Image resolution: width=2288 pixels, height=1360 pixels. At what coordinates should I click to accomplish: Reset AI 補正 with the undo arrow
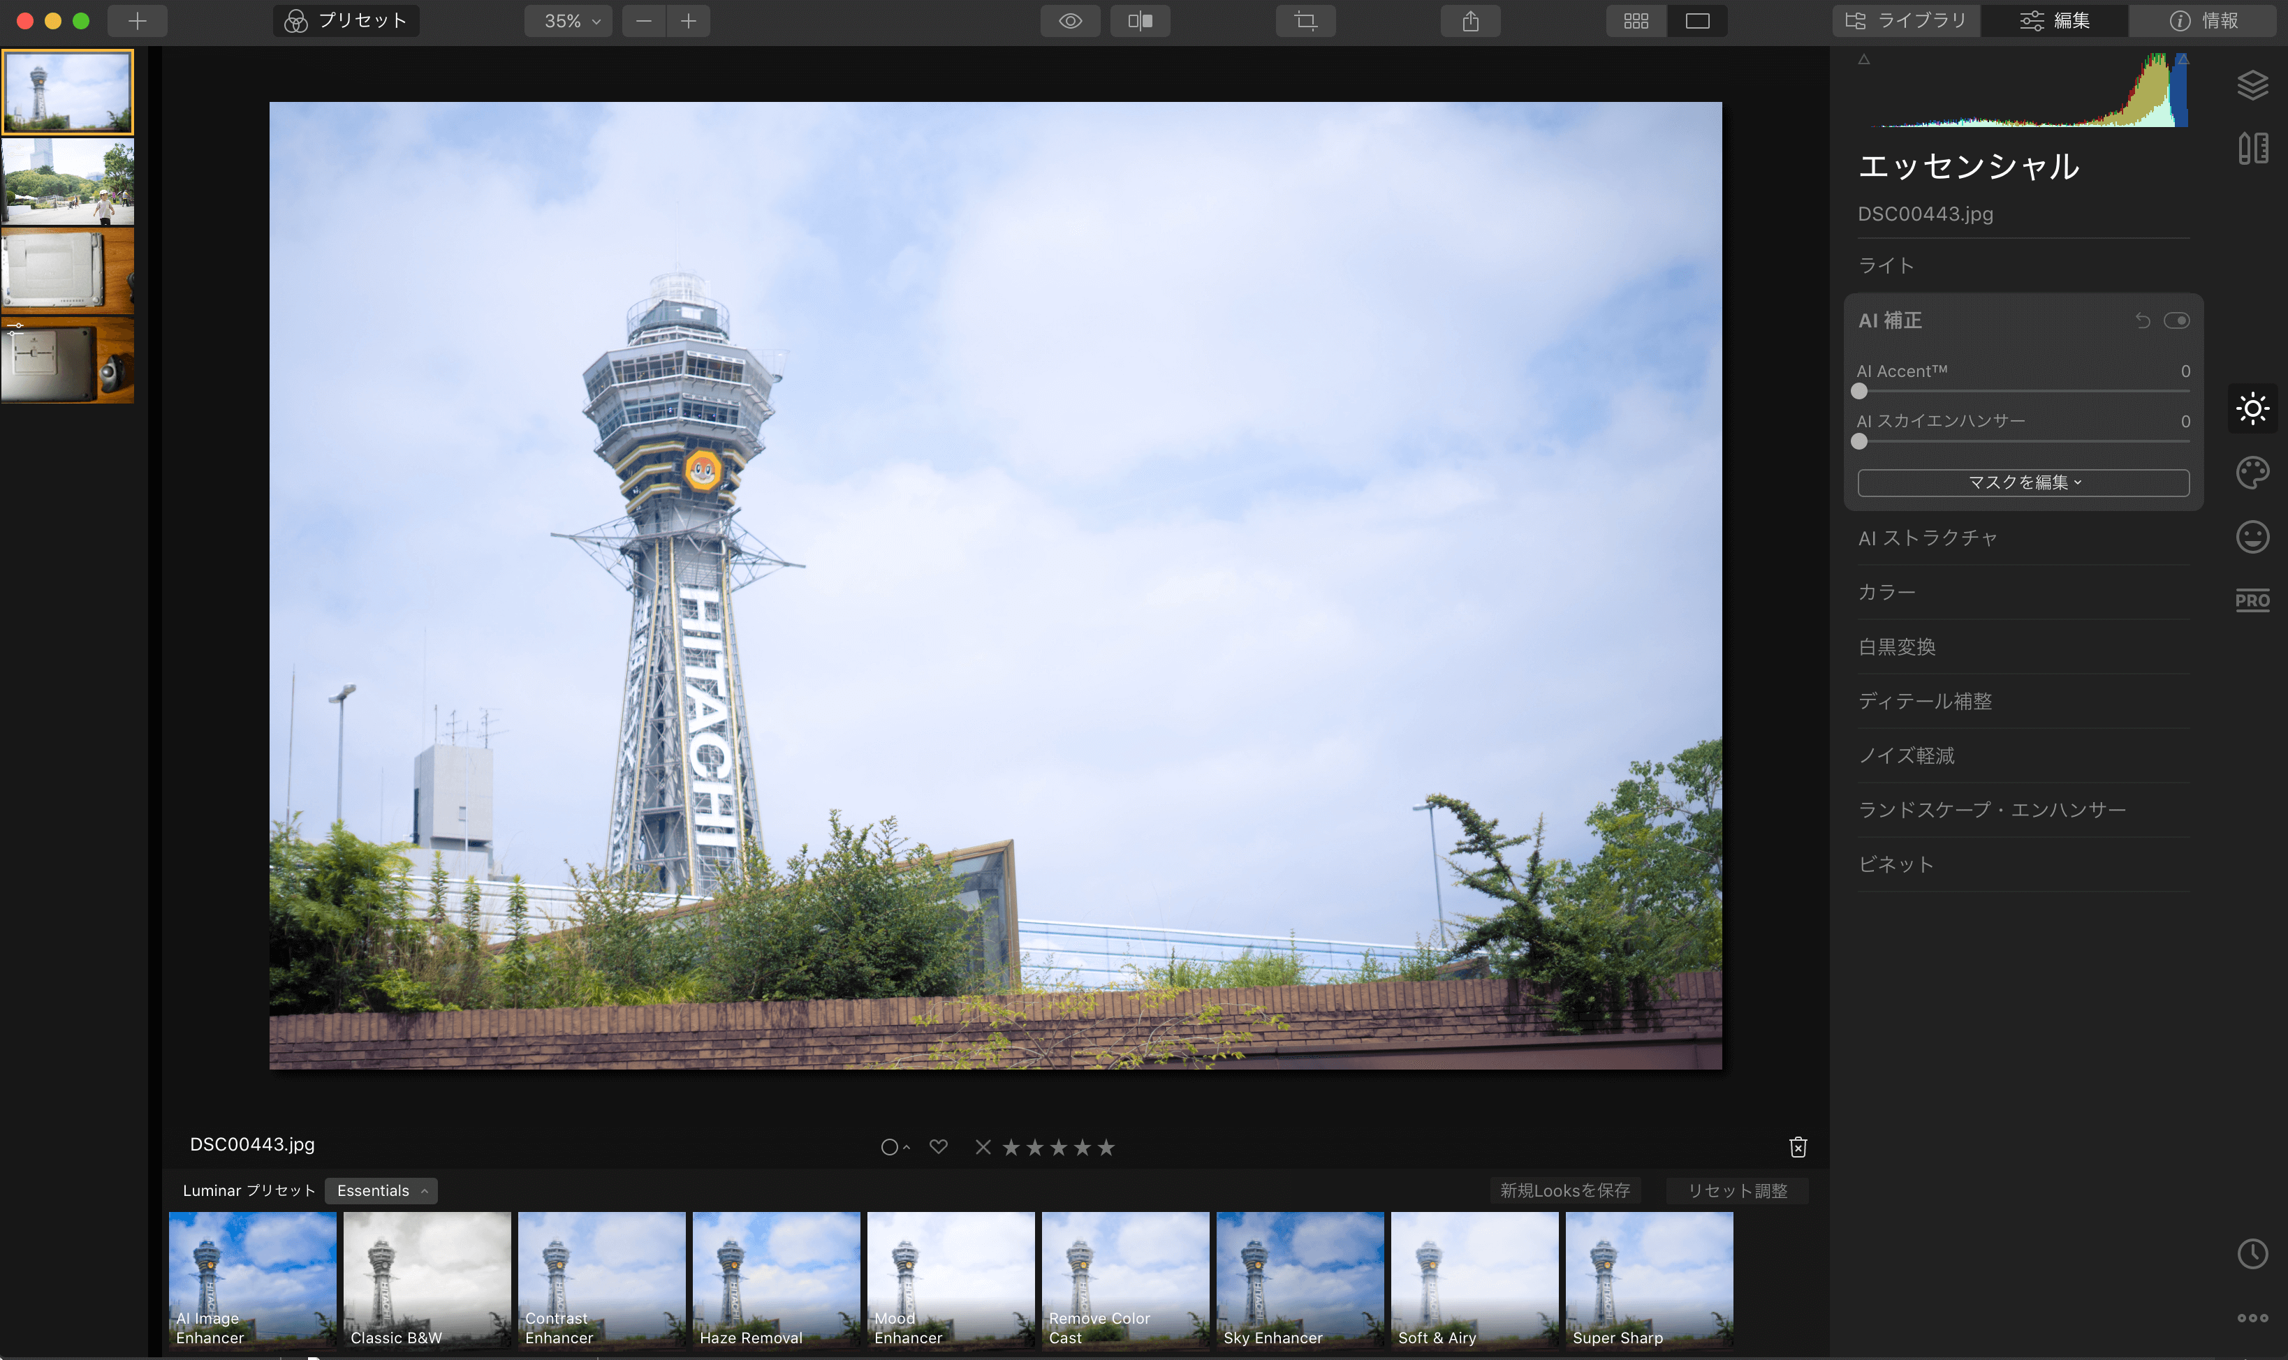pyautogui.click(x=2142, y=320)
